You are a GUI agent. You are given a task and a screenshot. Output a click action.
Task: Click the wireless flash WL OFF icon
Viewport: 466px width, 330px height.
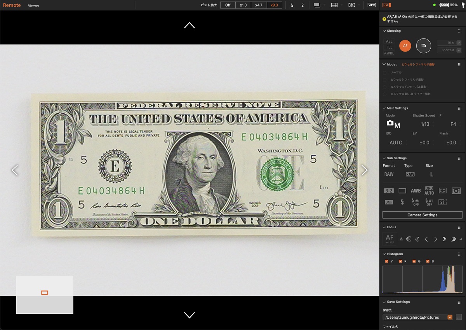429,202
